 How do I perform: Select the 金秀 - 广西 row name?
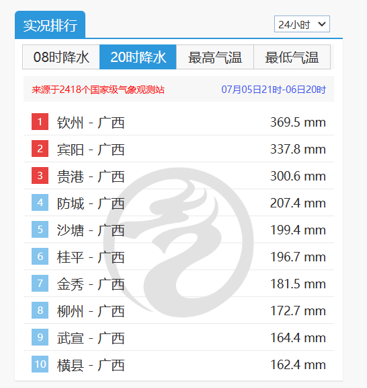pyautogui.click(x=91, y=284)
